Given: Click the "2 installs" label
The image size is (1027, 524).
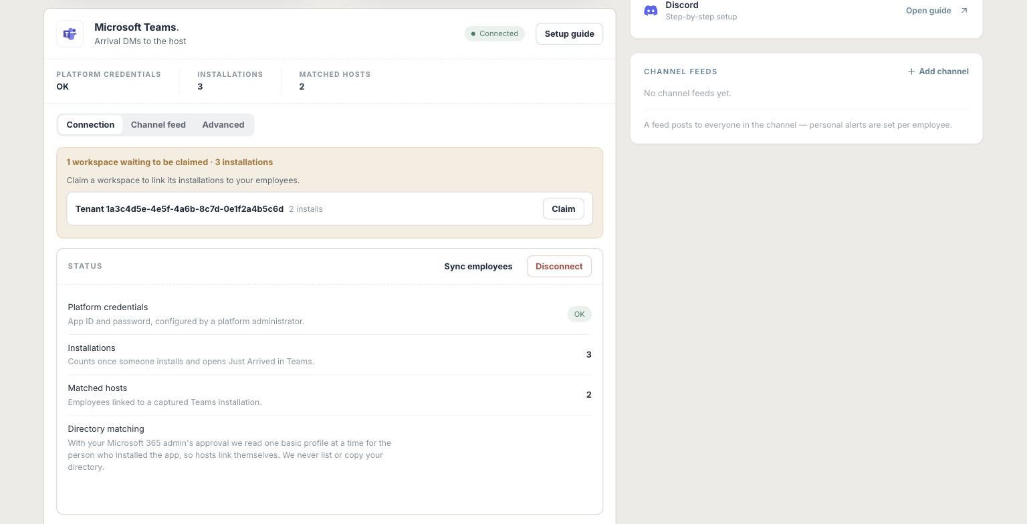Looking at the screenshot, I should pyautogui.click(x=306, y=209).
